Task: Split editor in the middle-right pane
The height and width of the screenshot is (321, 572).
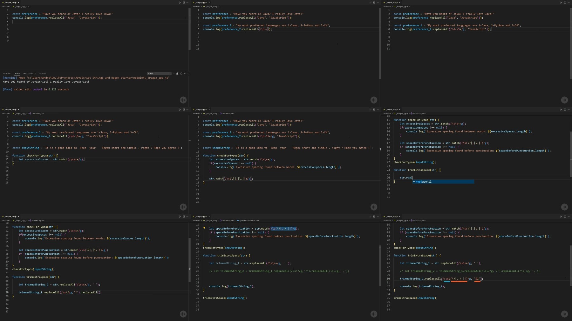Action: pyautogui.click(x=565, y=110)
